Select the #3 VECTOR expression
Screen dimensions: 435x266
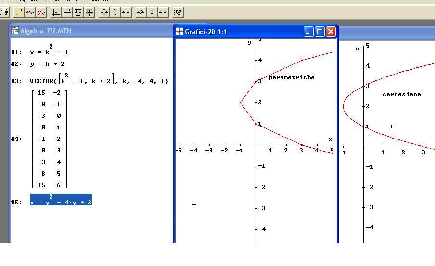click(x=99, y=79)
